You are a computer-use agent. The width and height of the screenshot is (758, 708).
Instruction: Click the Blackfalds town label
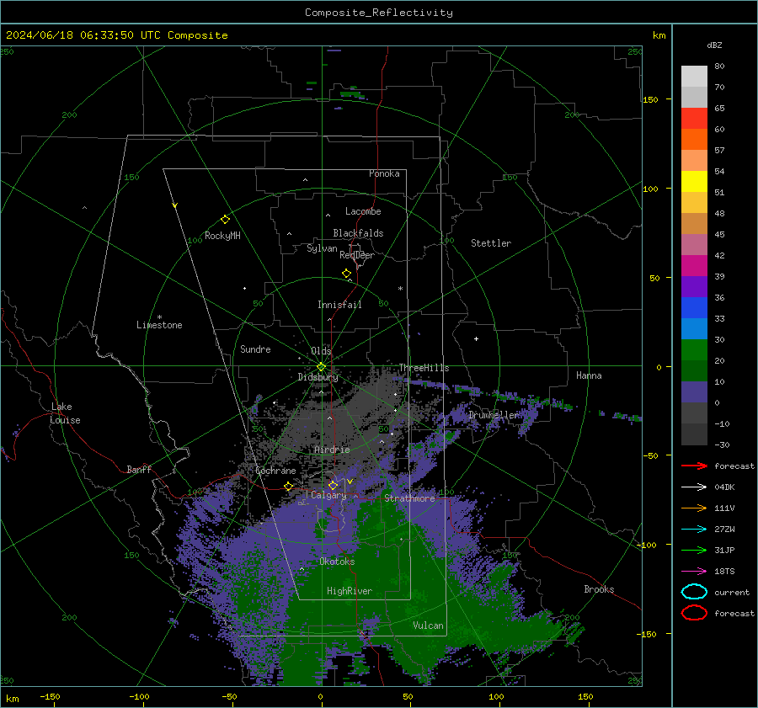358,233
